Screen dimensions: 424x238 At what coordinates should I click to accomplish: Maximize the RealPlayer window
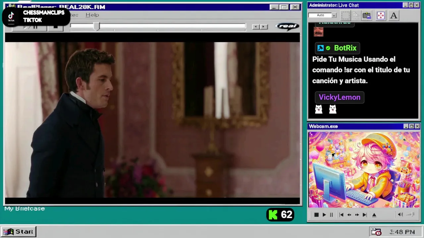coord(284,7)
